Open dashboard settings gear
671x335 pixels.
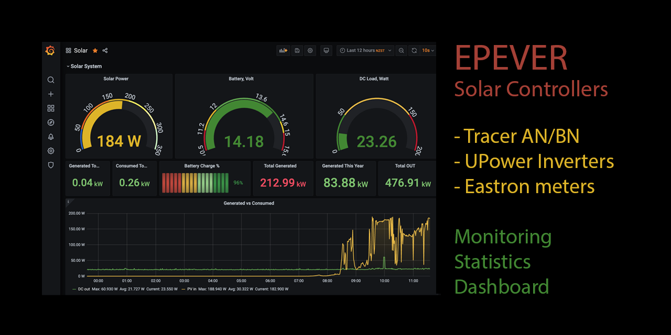[310, 50]
